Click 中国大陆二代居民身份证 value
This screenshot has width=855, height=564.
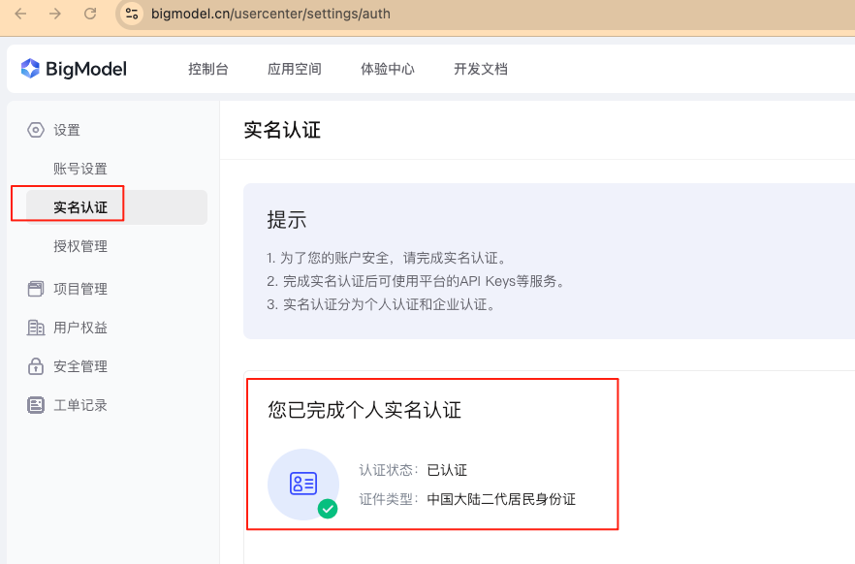(x=501, y=499)
